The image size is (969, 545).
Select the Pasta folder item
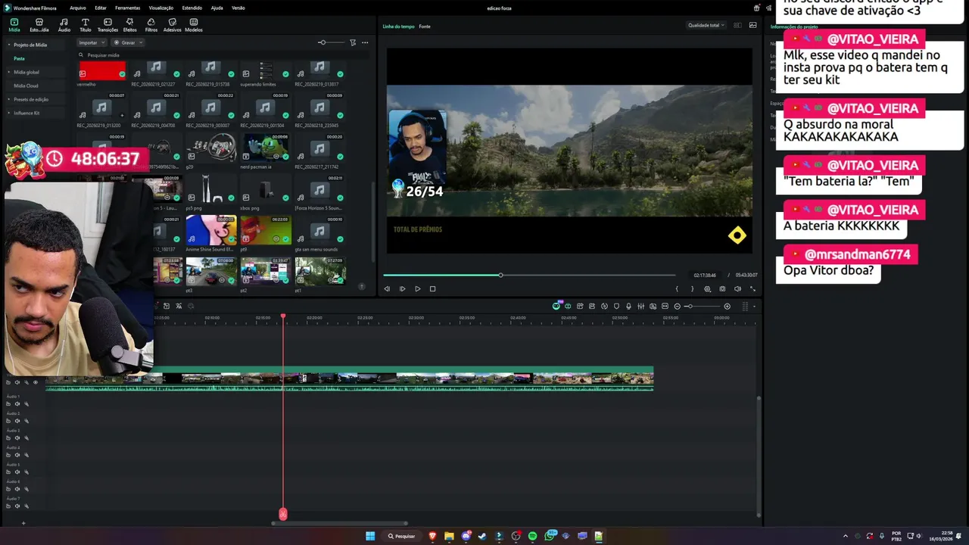click(x=19, y=58)
